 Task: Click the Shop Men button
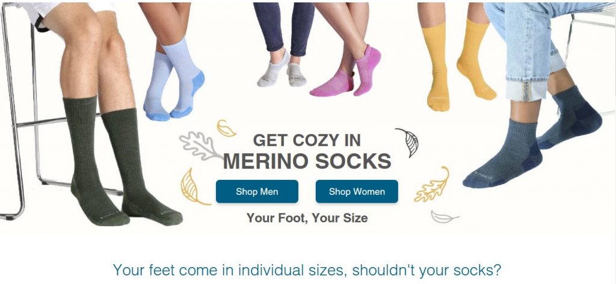click(257, 191)
